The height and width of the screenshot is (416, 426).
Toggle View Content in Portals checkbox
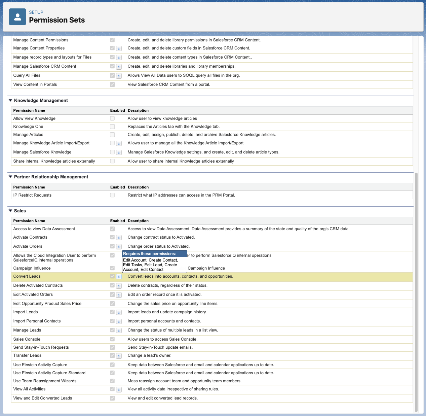(112, 84)
